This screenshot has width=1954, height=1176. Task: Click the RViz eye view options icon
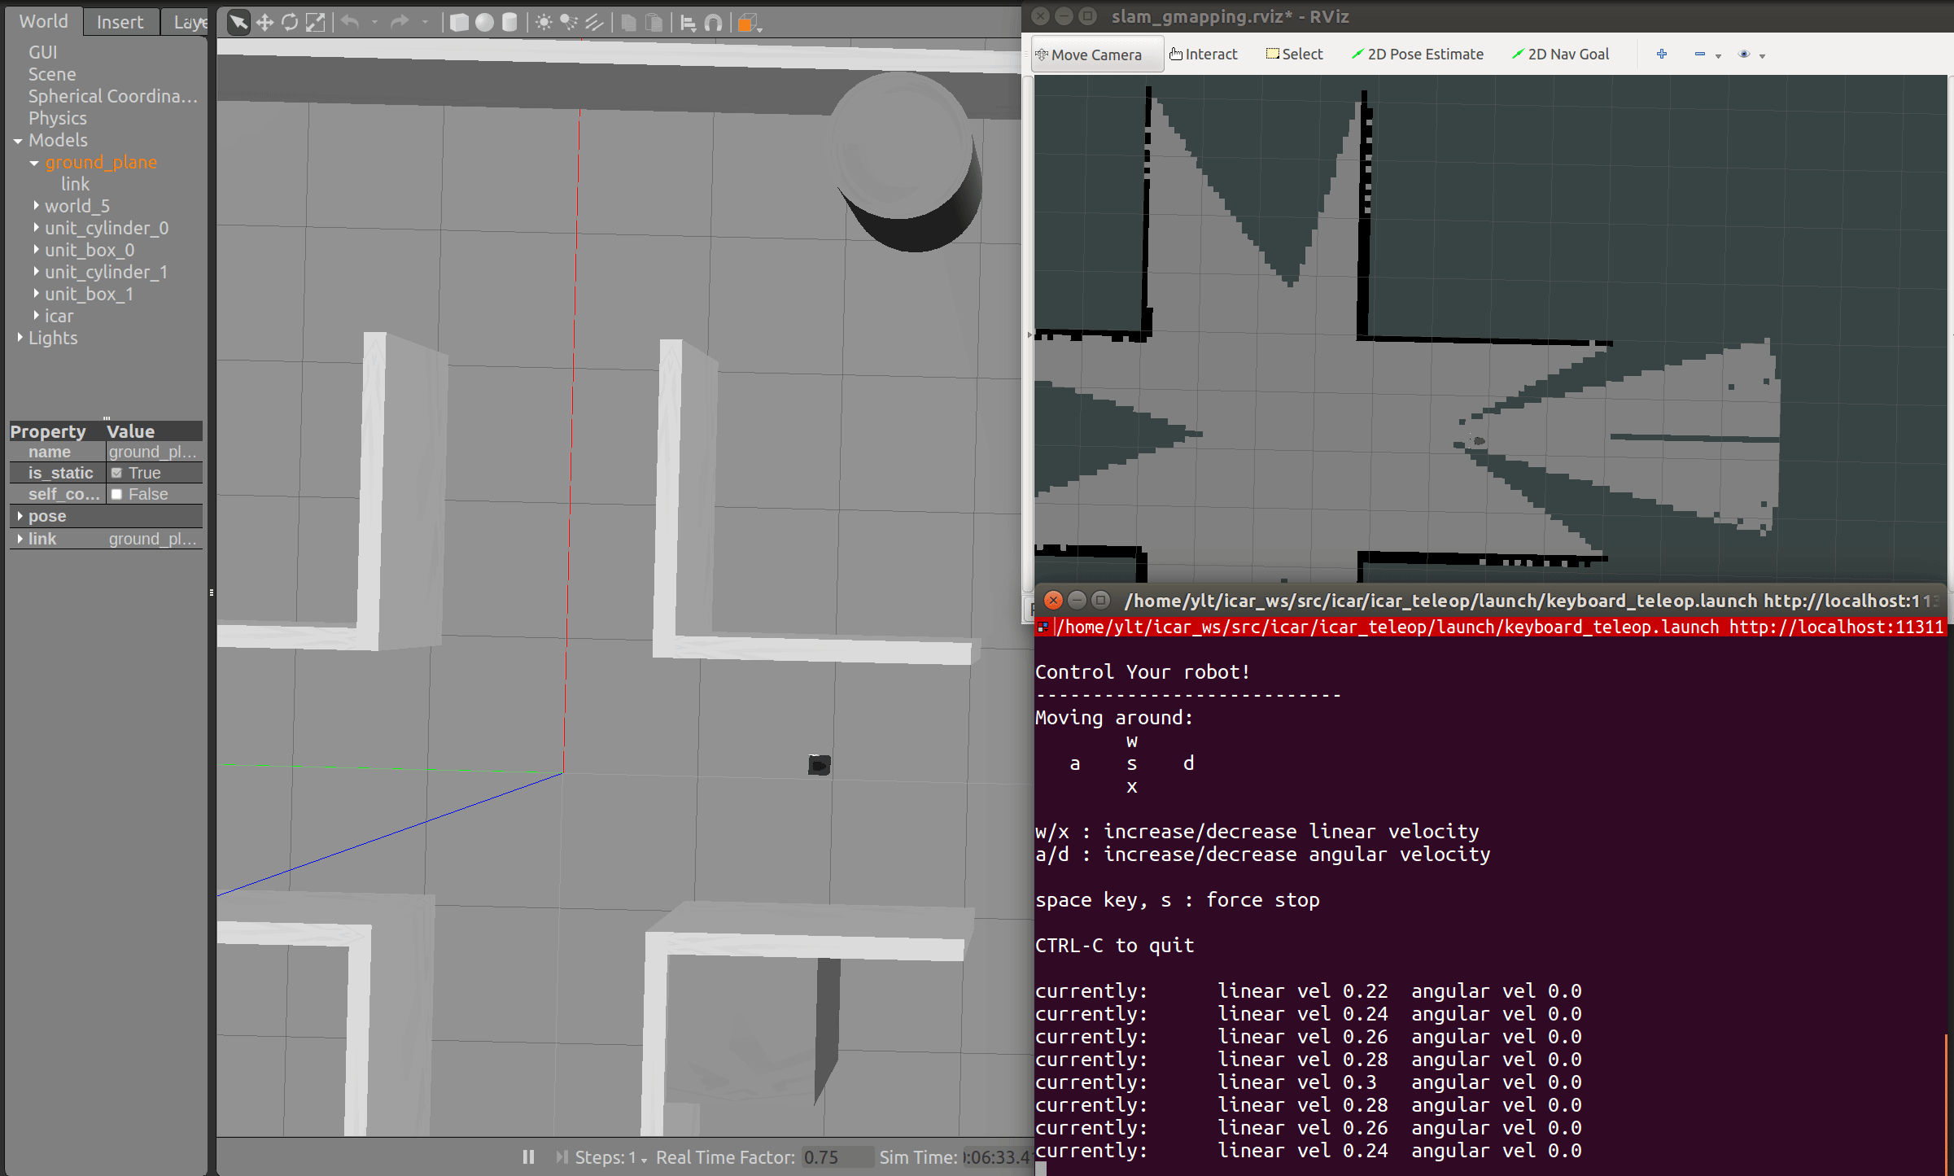[1744, 54]
